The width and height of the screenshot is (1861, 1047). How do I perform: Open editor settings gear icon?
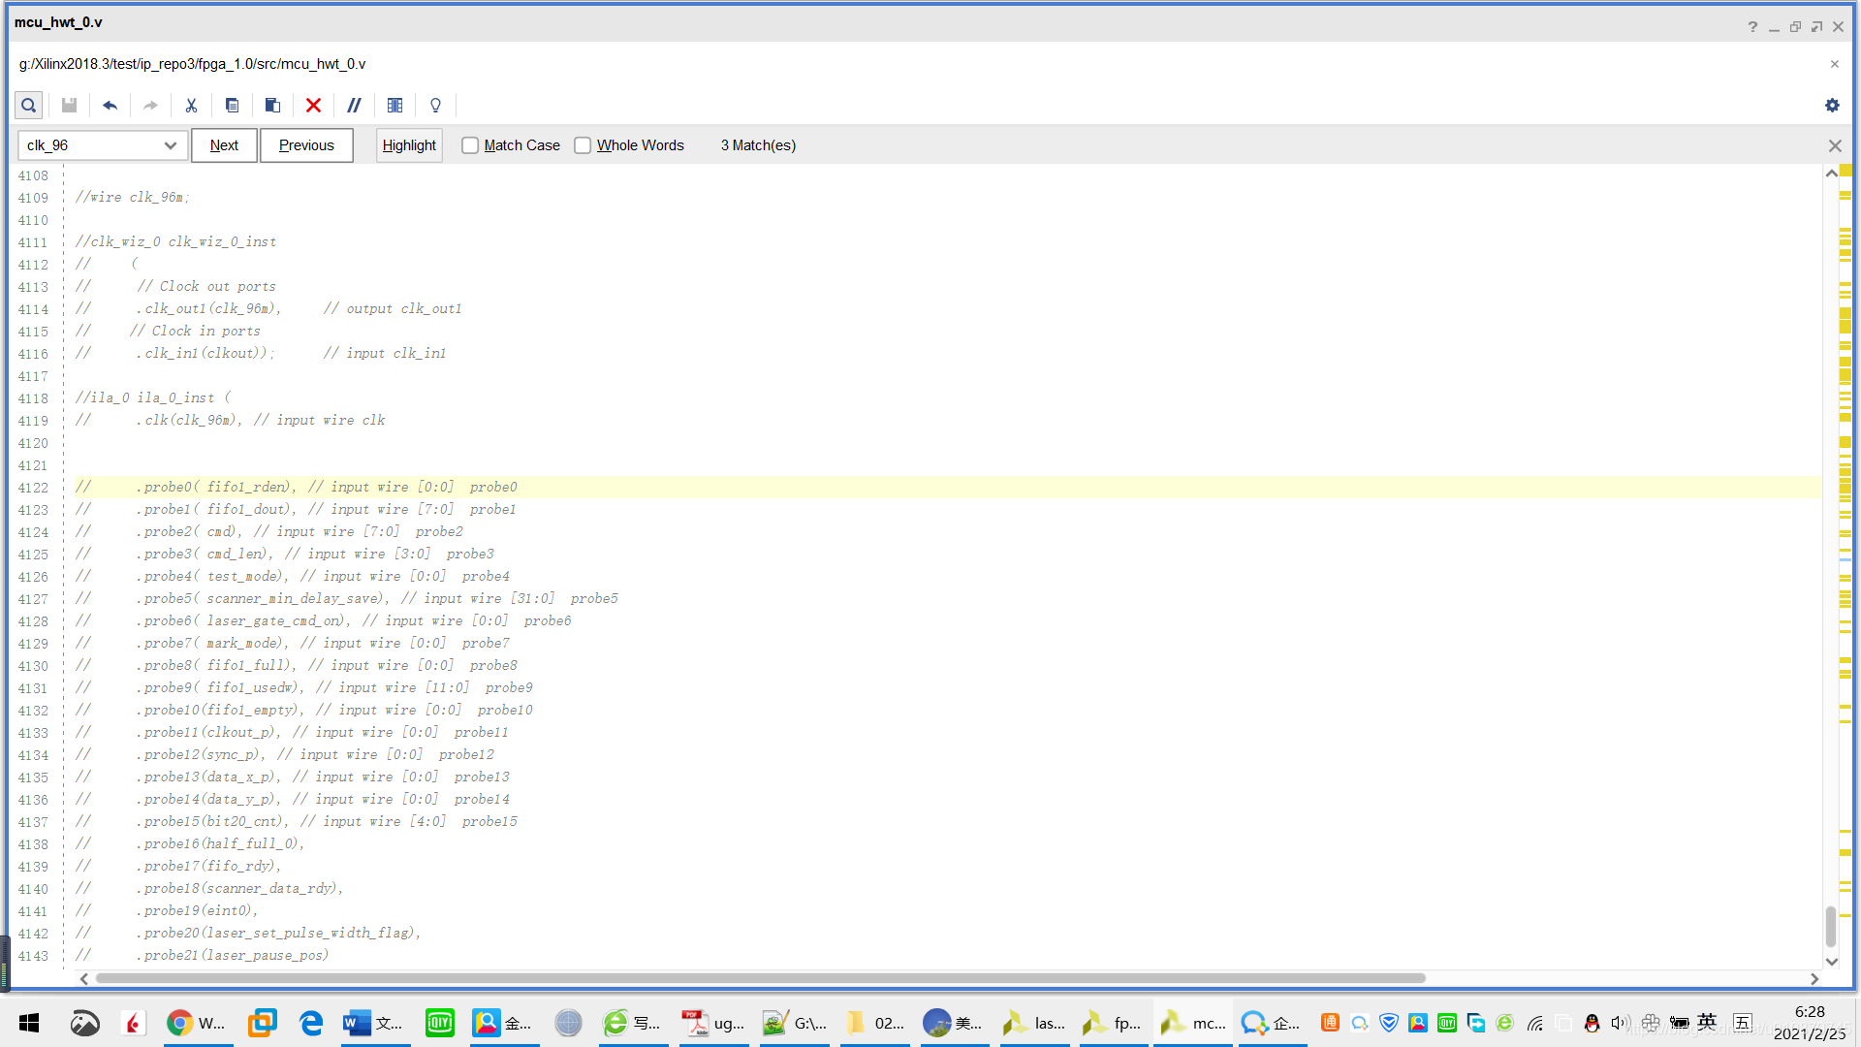(1832, 106)
